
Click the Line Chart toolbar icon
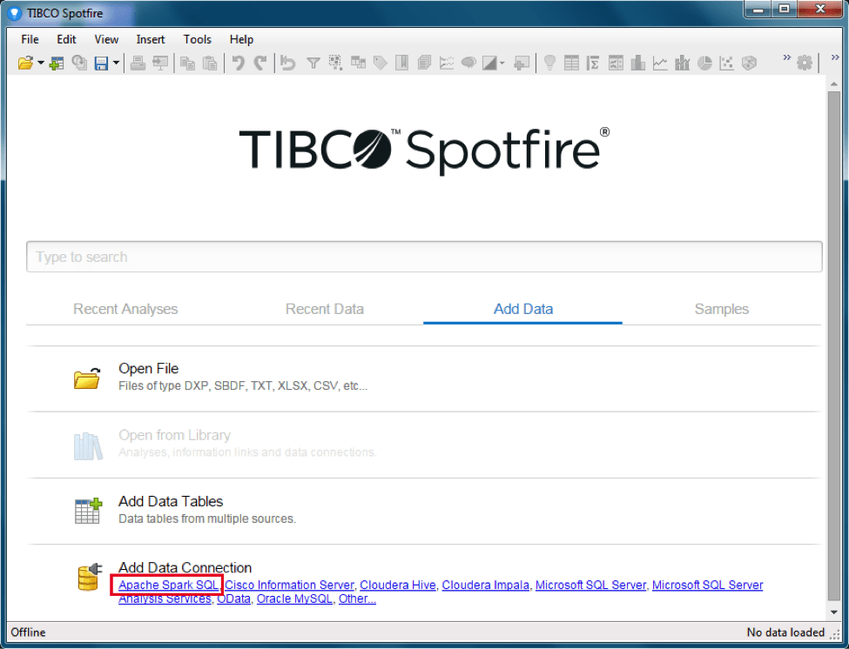point(660,64)
